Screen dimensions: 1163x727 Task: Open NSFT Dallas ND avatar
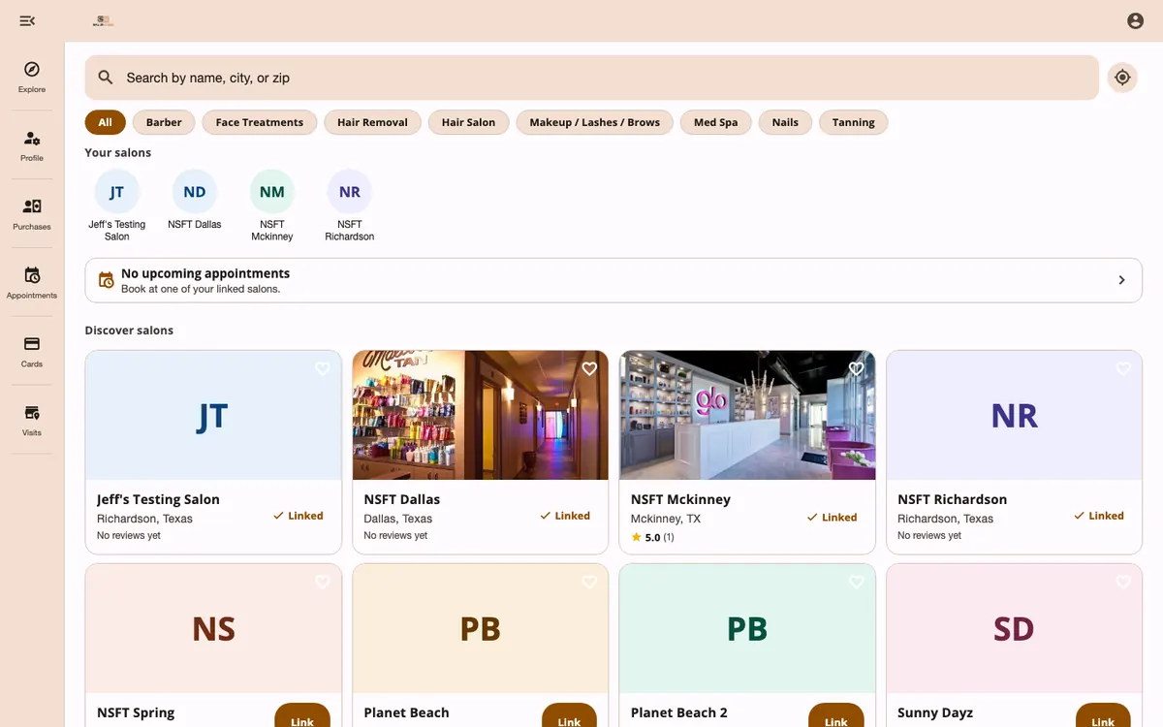(195, 192)
